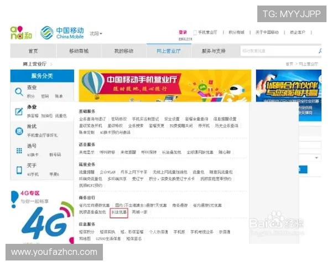Open the 首页 nav tab

[x=33, y=51]
